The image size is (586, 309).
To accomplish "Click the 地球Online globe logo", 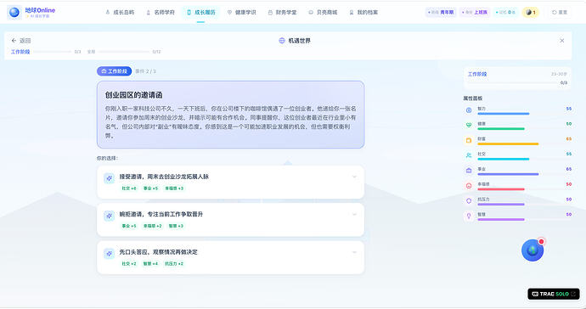I will point(14,13).
